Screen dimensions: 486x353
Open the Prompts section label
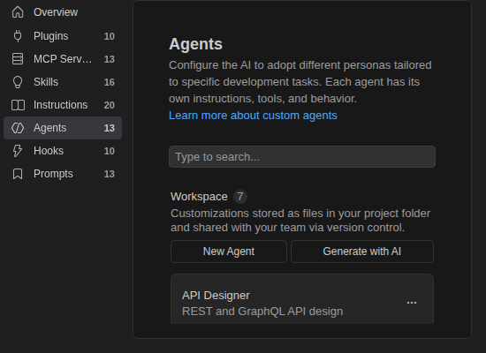pos(53,174)
